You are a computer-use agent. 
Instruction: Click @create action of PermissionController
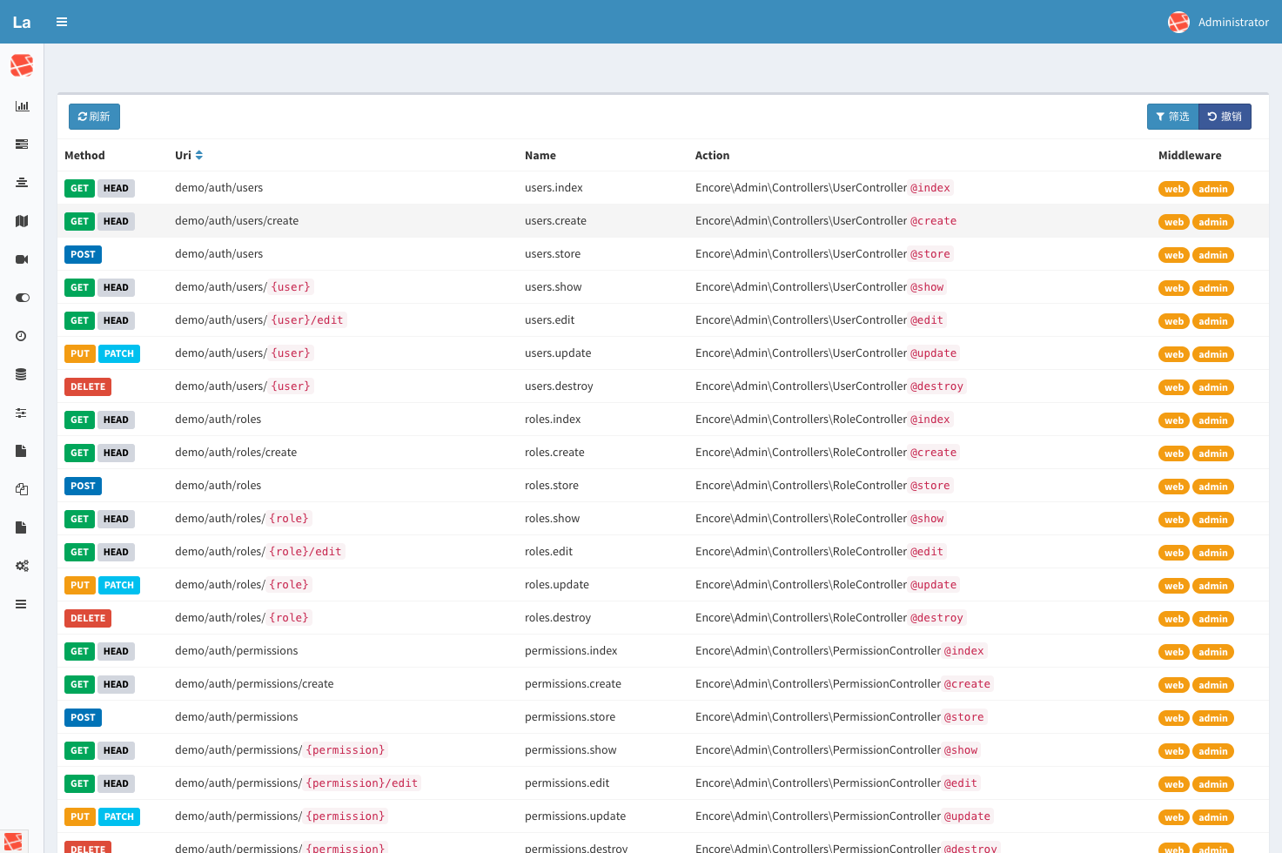(967, 684)
